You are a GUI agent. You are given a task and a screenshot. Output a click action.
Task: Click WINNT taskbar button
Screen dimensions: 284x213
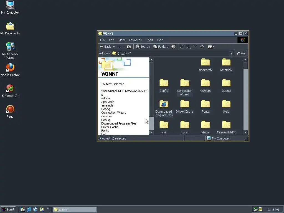75,209
